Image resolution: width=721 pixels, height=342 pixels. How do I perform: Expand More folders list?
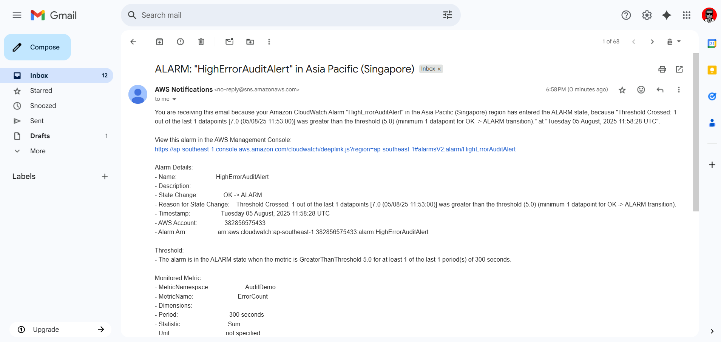click(x=57, y=151)
